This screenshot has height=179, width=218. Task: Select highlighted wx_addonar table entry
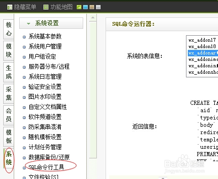pyautogui.click(x=203, y=53)
